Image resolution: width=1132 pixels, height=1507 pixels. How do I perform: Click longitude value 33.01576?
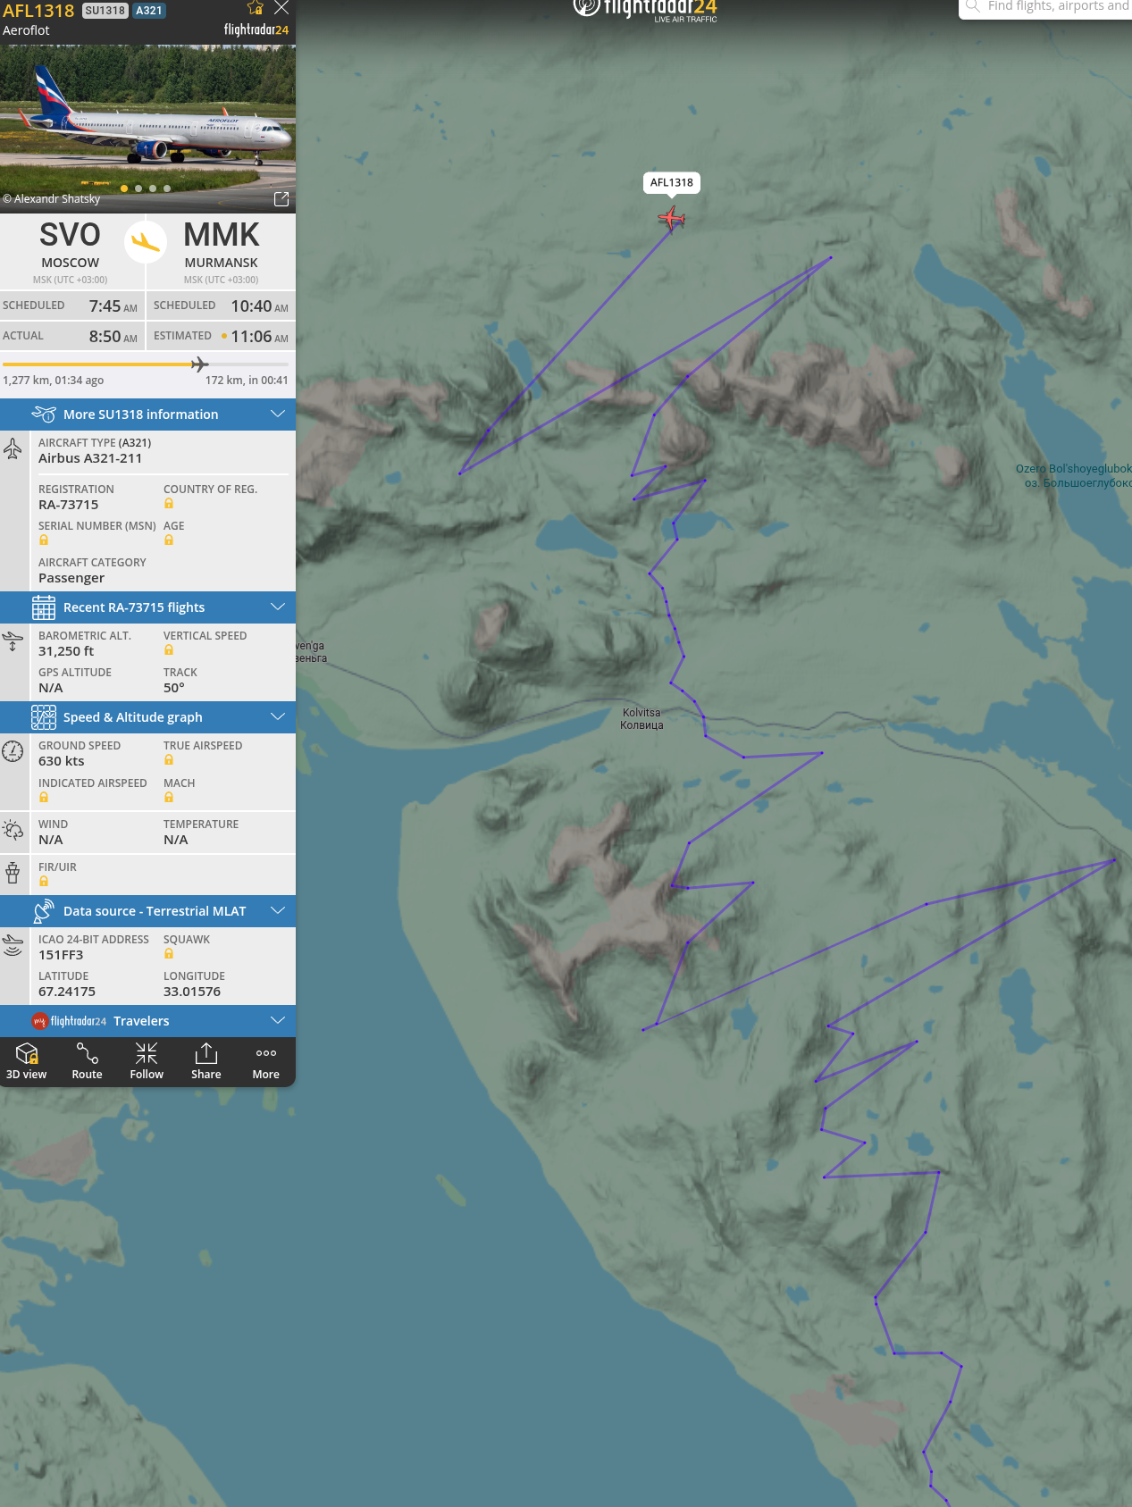192,992
